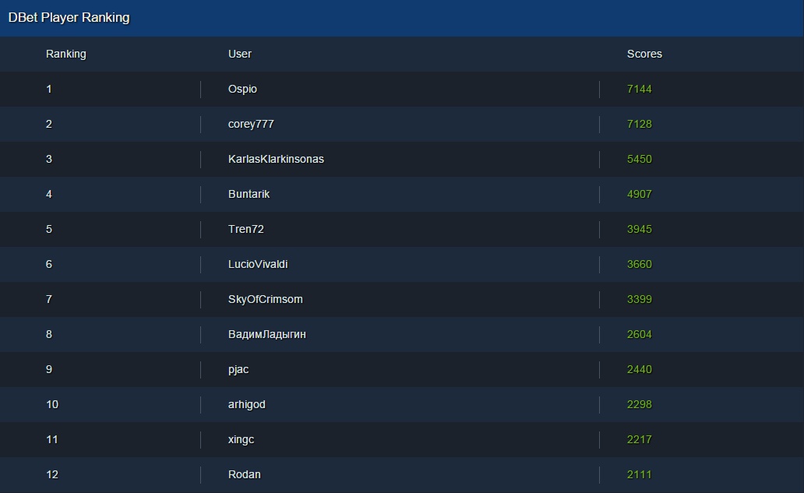The image size is (804, 493).
Task: Sort by the User column header
Action: pyautogui.click(x=239, y=54)
